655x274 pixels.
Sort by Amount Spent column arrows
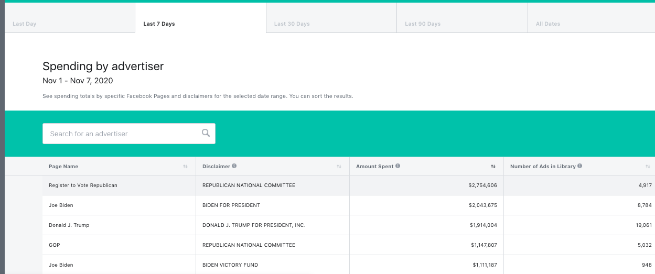pos(493,167)
